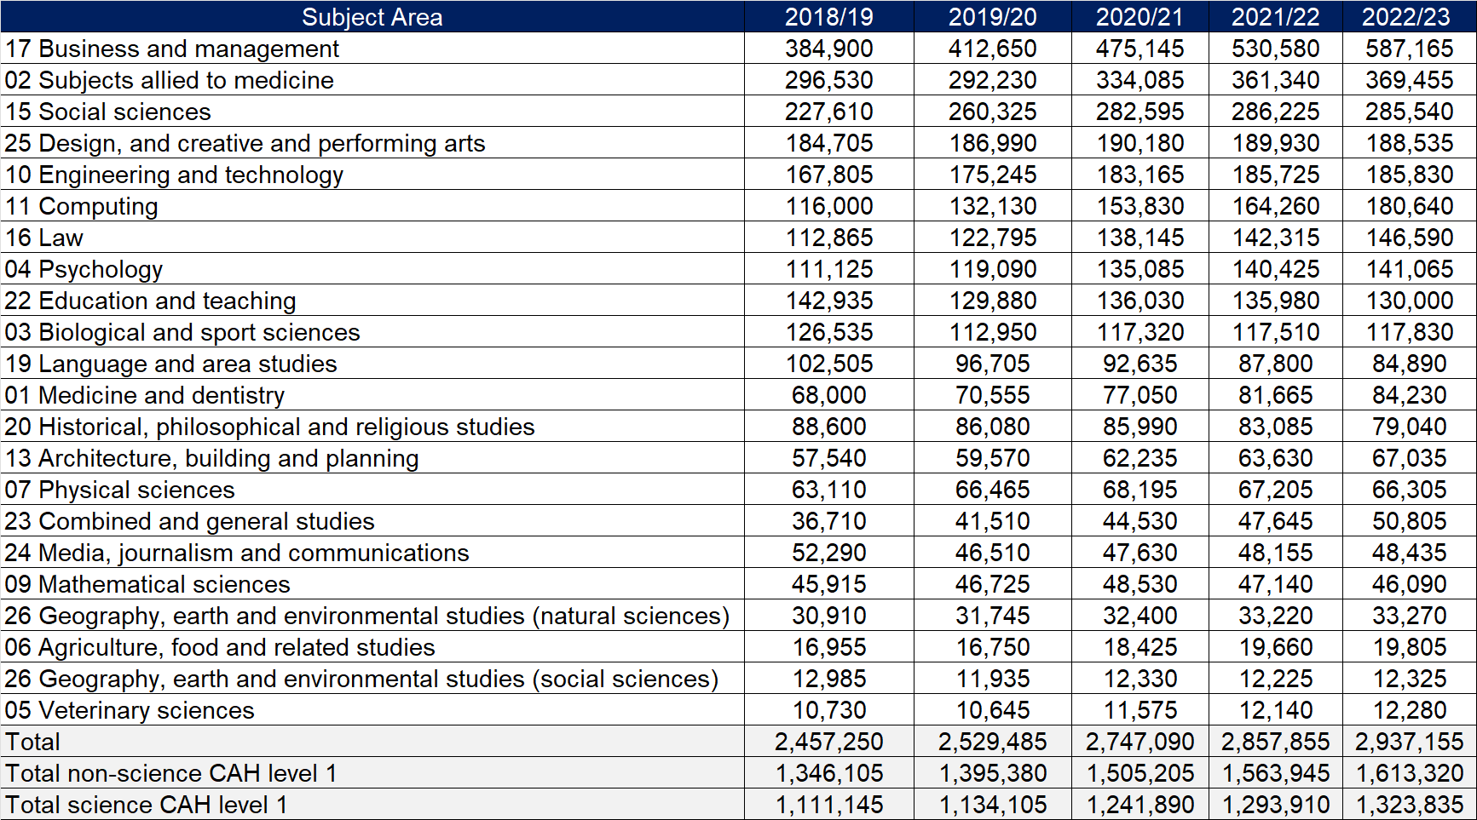This screenshot has width=1477, height=820.
Task: Select the 48,435 Media 2022/23 cell
Action: (x=1410, y=553)
